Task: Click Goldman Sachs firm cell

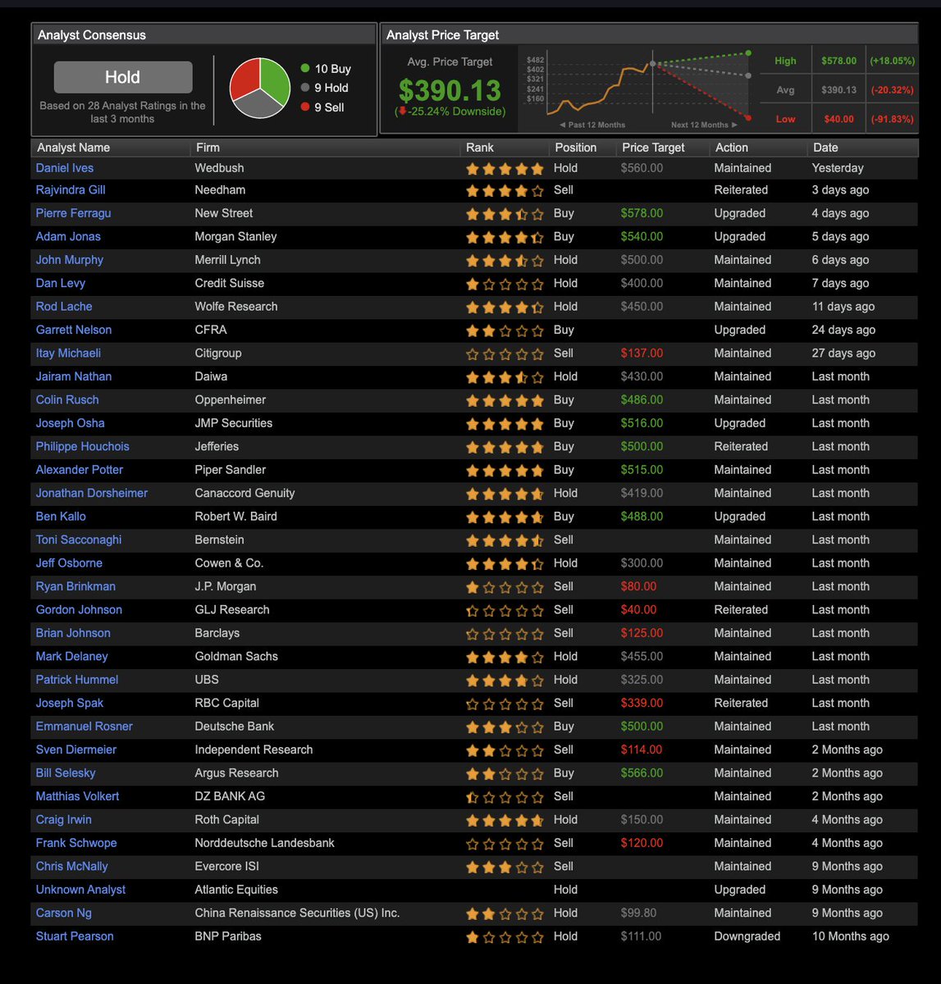Action: (x=236, y=657)
